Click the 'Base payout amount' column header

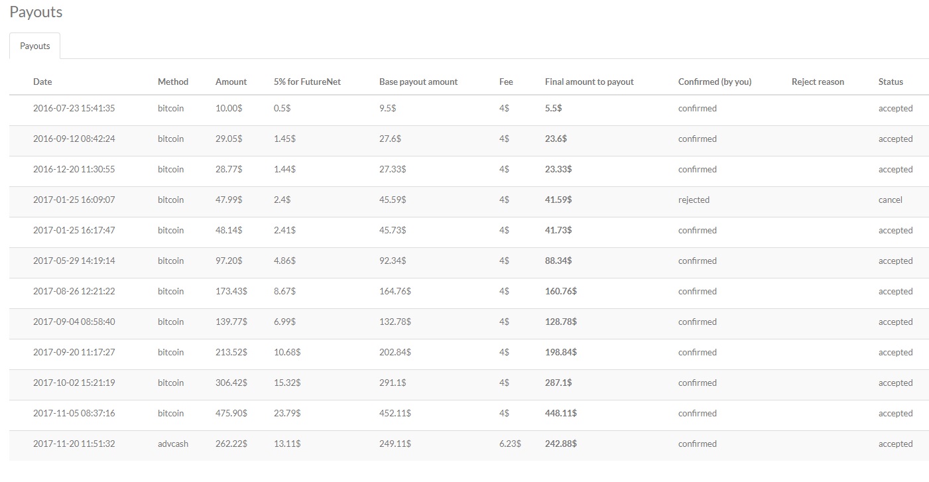tap(418, 82)
